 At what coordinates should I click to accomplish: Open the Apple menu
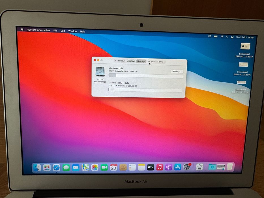pos(22,29)
